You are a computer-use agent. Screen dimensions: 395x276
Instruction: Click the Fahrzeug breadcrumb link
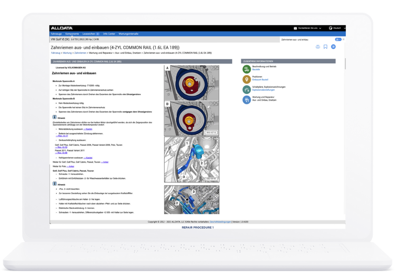pos(56,53)
